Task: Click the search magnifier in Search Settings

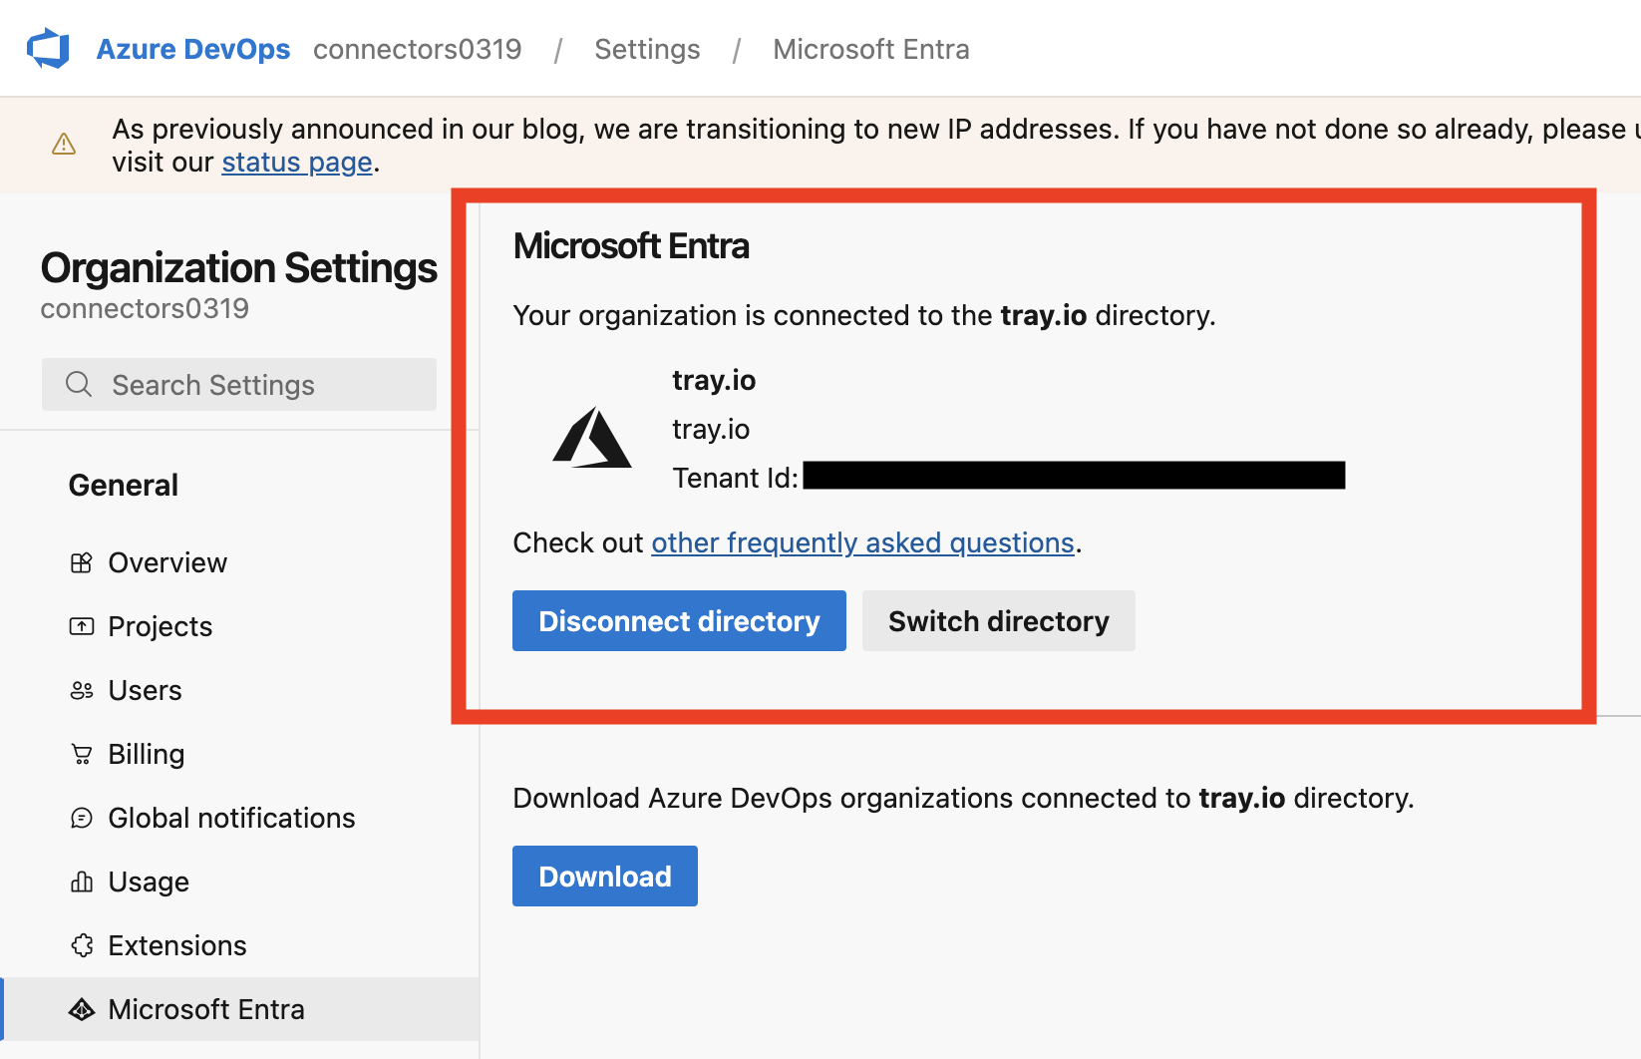Action: pos(78,384)
